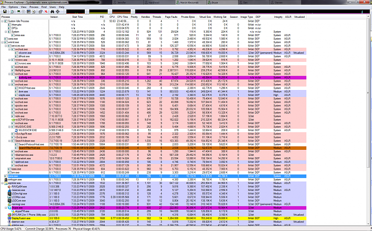Click the daemon.exe process icon
The height and width of the screenshot is (231, 372).
pyautogui.click(x=9, y=222)
